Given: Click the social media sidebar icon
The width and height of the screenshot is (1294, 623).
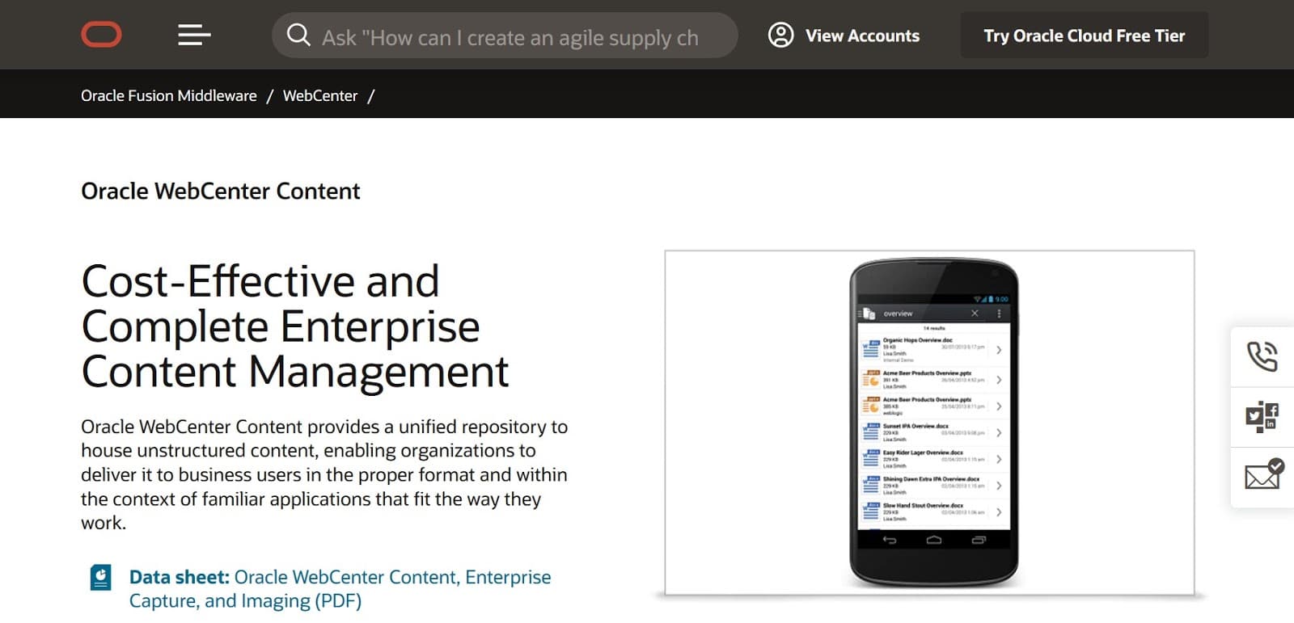Looking at the screenshot, I should 1262,417.
